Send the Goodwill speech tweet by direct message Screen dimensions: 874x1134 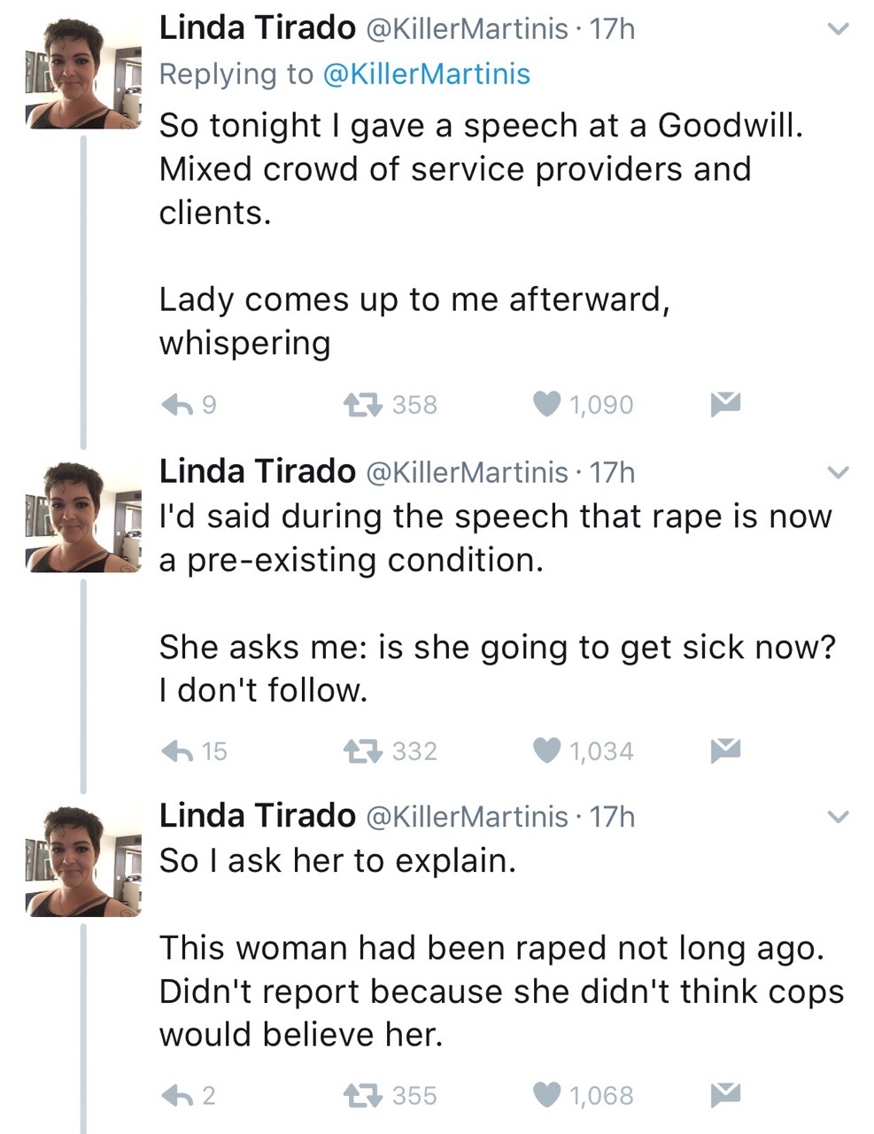[725, 404]
